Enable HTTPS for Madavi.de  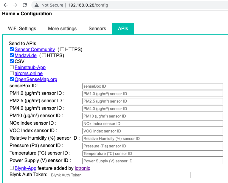(44, 55)
